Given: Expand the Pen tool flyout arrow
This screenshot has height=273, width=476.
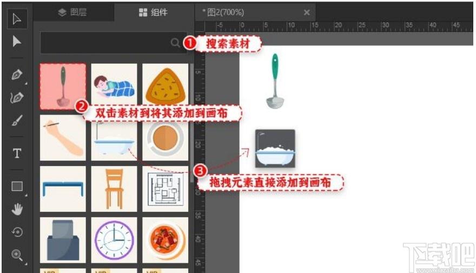Looking at the screenshot, I should point(26,83).
